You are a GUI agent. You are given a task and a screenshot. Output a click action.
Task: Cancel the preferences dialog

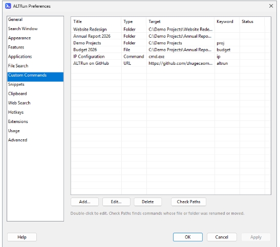222,237
